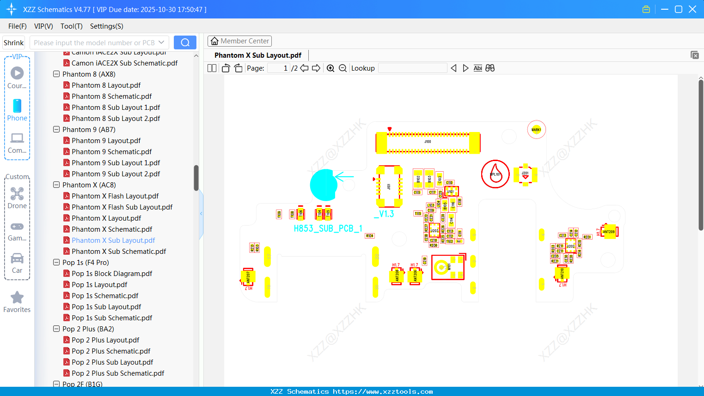Collapse the Pop 1s (F4 Pro) folder
The height and width of the screenshot is (396, 704).
point(56,262)
